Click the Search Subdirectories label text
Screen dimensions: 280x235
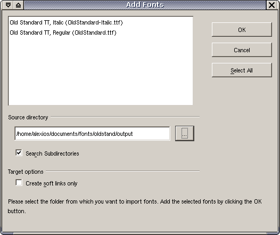(x=52, y=153)
